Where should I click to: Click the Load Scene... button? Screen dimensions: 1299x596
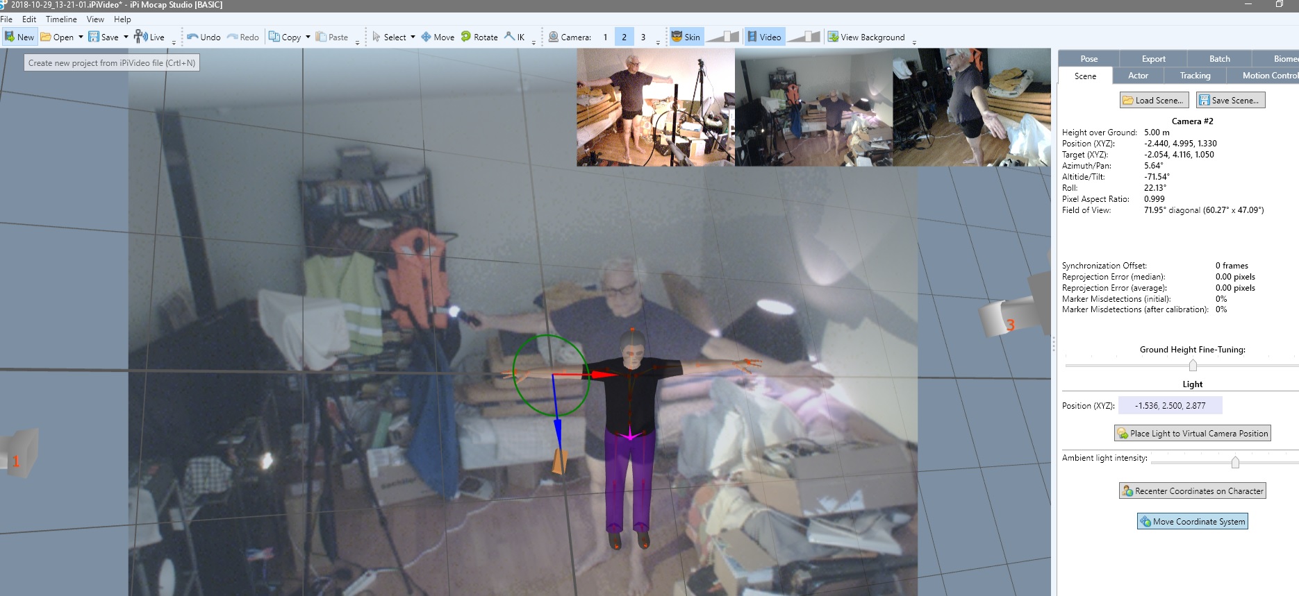(1154, 100)
